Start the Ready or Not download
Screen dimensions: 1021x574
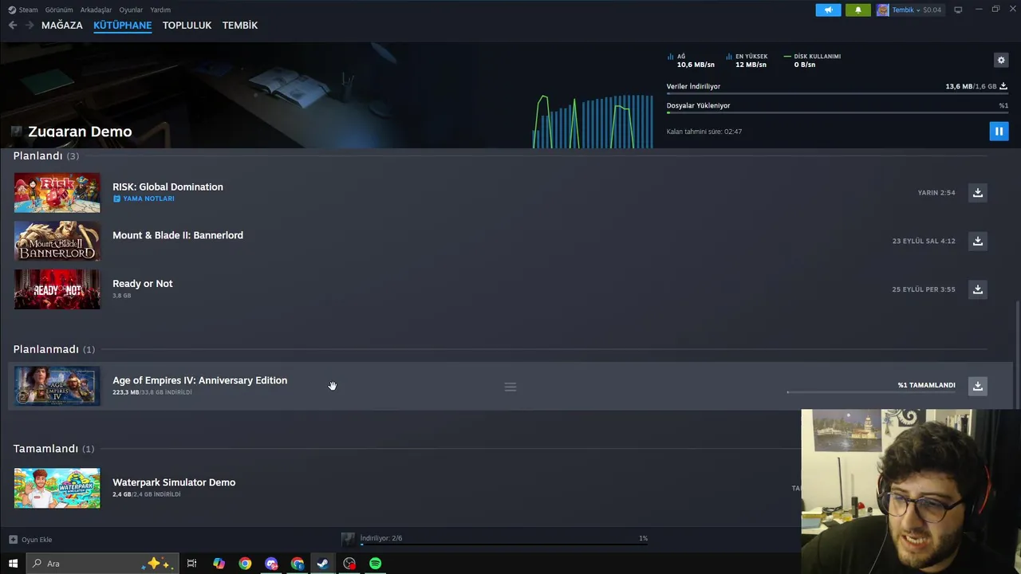click(x=977, y=289)
